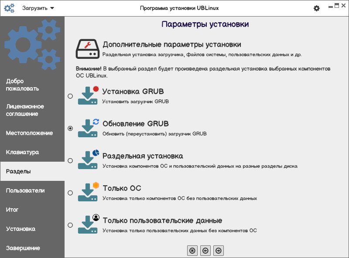This screenshot has width=349, height=258.
Task: Click the Установка GRUB heading text
Action: 133,92
